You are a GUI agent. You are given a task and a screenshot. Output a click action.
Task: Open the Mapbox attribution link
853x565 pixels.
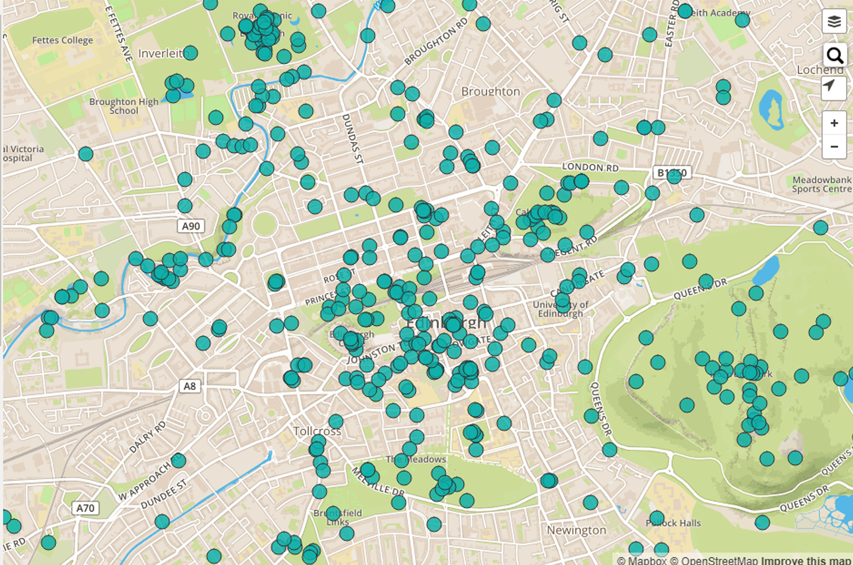click(642, 560)
